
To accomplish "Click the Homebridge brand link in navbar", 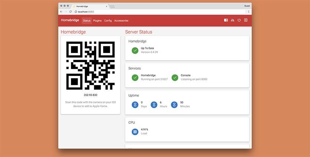I will pyautogui.click(x=70, y=20).
